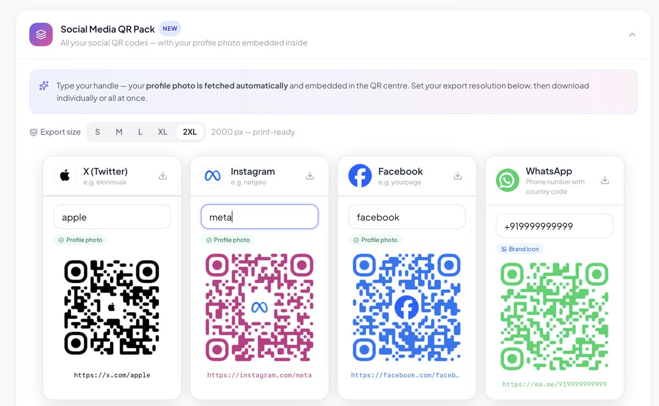The height and width of the screenshot is (406, 659).
Task: Click the Social Media QR Pack stack icon
Action: [41, 35]
